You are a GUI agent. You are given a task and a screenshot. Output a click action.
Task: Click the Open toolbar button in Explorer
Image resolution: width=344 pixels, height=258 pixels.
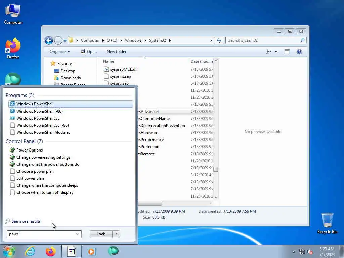click(89, 52)
